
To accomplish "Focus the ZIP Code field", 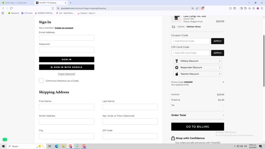I will click(130, 136).
